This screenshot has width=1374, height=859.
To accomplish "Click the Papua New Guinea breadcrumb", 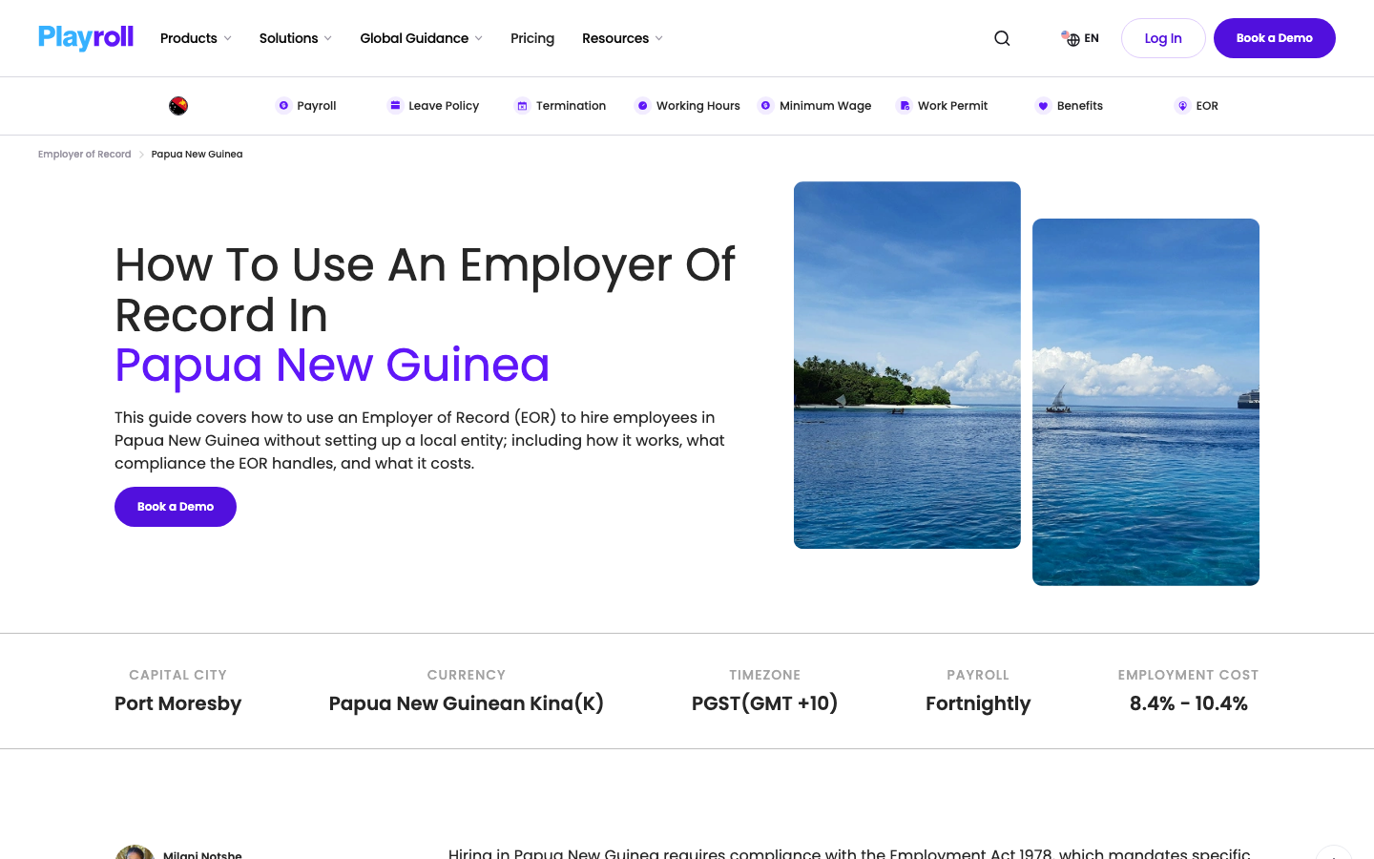I will [x=197, y=154].
